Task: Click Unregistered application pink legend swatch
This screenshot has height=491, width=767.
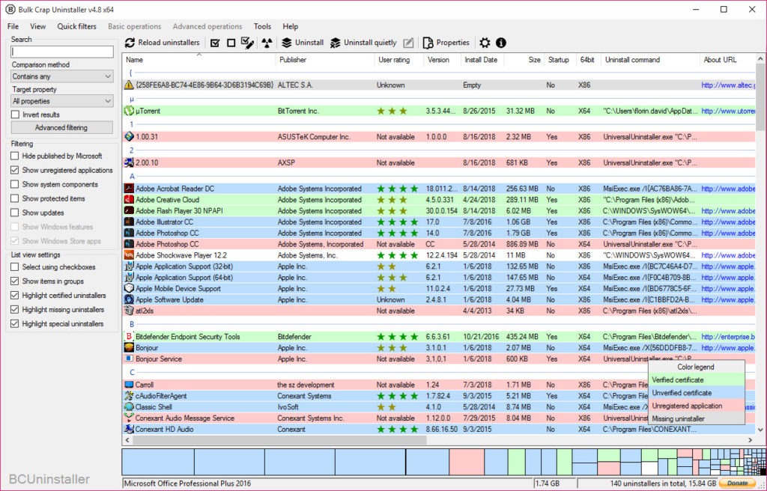Action: pyautogui.click(x=696, y=406)
